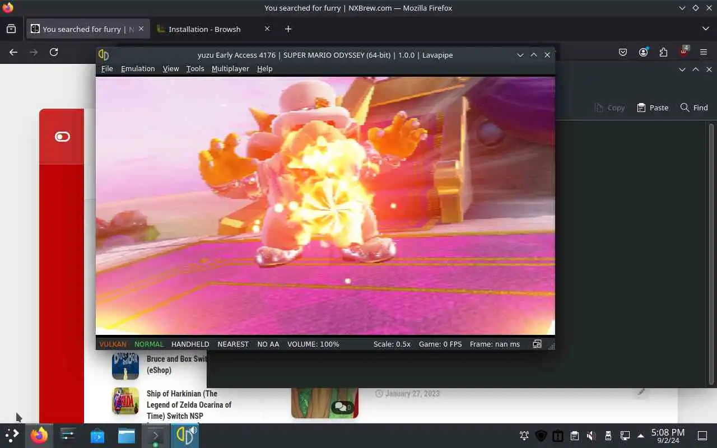This screenshot has width=717, height=448.
Task: Click Find in the terminal window toolbar
Action: point(694,108)
